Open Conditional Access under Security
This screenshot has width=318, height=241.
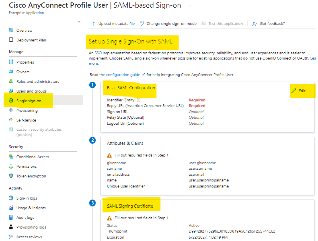(33, 157)
